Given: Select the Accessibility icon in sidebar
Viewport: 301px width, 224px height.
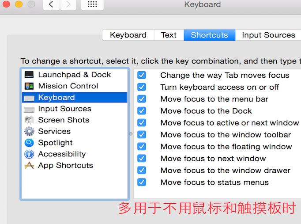Looking at the screenshot, I should tap(29, 154).
